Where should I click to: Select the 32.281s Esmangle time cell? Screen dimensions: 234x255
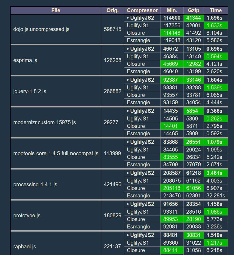[215, 196]
